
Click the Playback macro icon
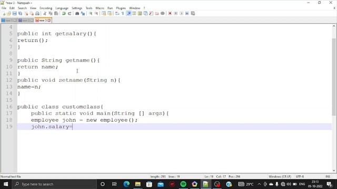(181, 14)
